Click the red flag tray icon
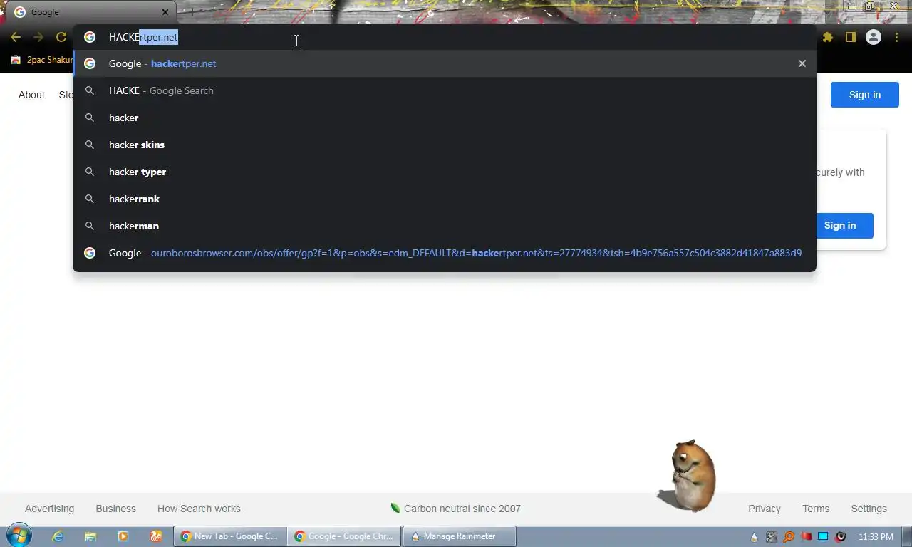The image size is (912, 547). pos(806,537)
